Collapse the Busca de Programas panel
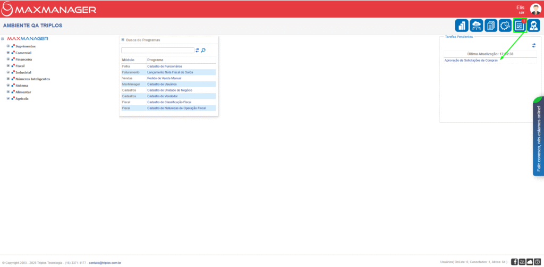This screenshot has width=544, height=267. [123, 40]
